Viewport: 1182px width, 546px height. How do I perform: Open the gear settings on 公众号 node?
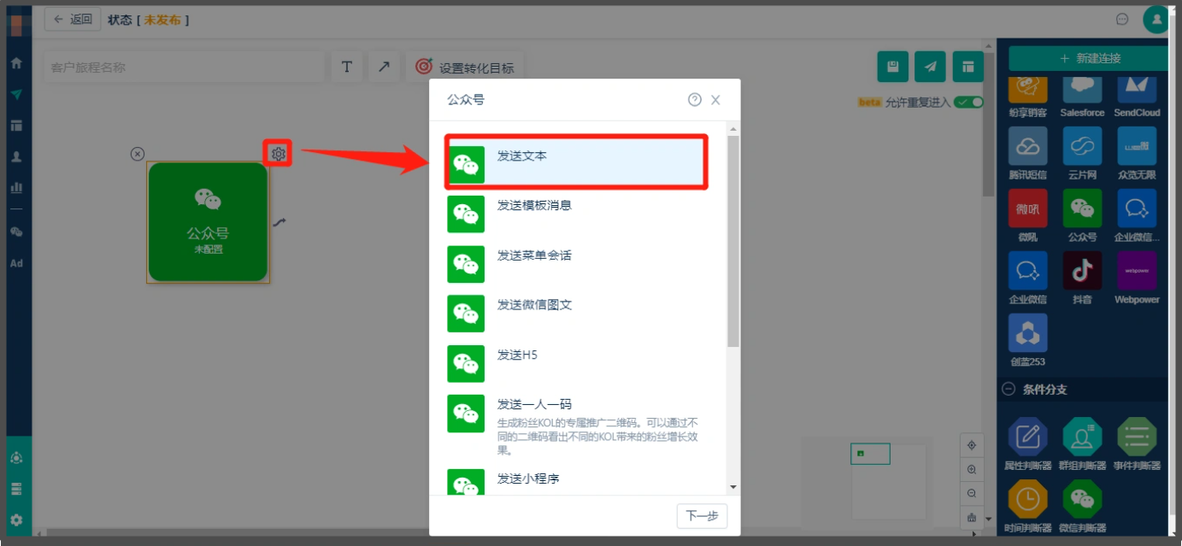pyautogui.click(x=278, y=154)
